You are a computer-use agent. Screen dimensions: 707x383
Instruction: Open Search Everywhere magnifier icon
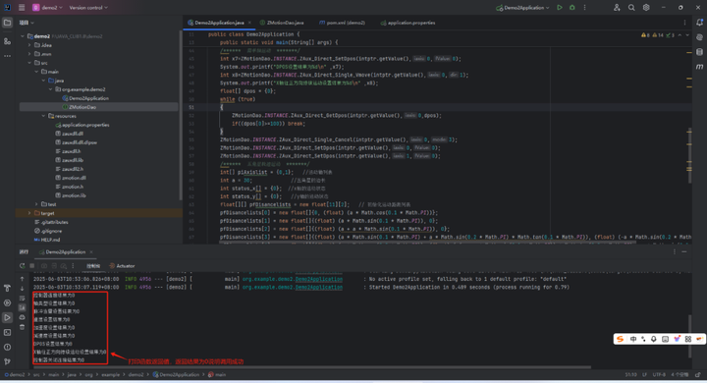tap(631, 8)
